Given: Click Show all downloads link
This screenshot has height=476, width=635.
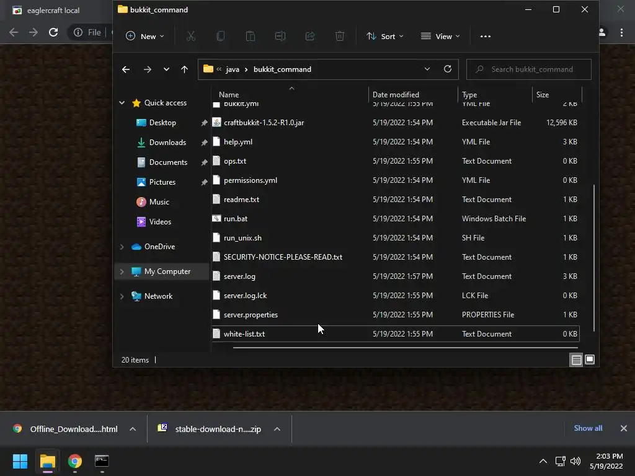Looking at the screenshot, I should [588, 428].
